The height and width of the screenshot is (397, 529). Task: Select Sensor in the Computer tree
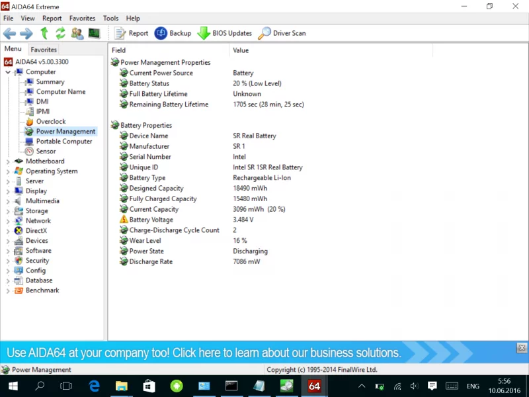tap(46, 152)
